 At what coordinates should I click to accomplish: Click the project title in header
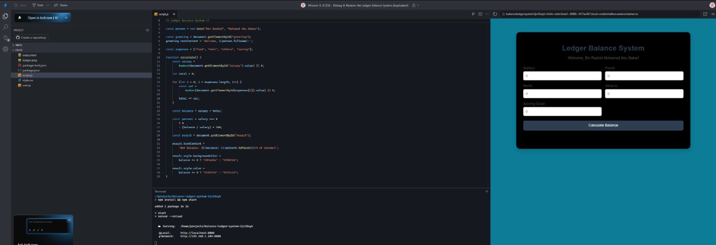pos(358,5)
